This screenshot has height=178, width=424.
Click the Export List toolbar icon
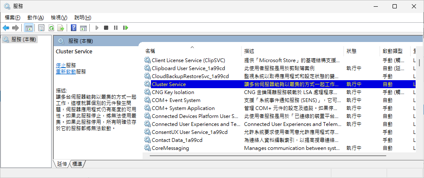coord(61,28)
